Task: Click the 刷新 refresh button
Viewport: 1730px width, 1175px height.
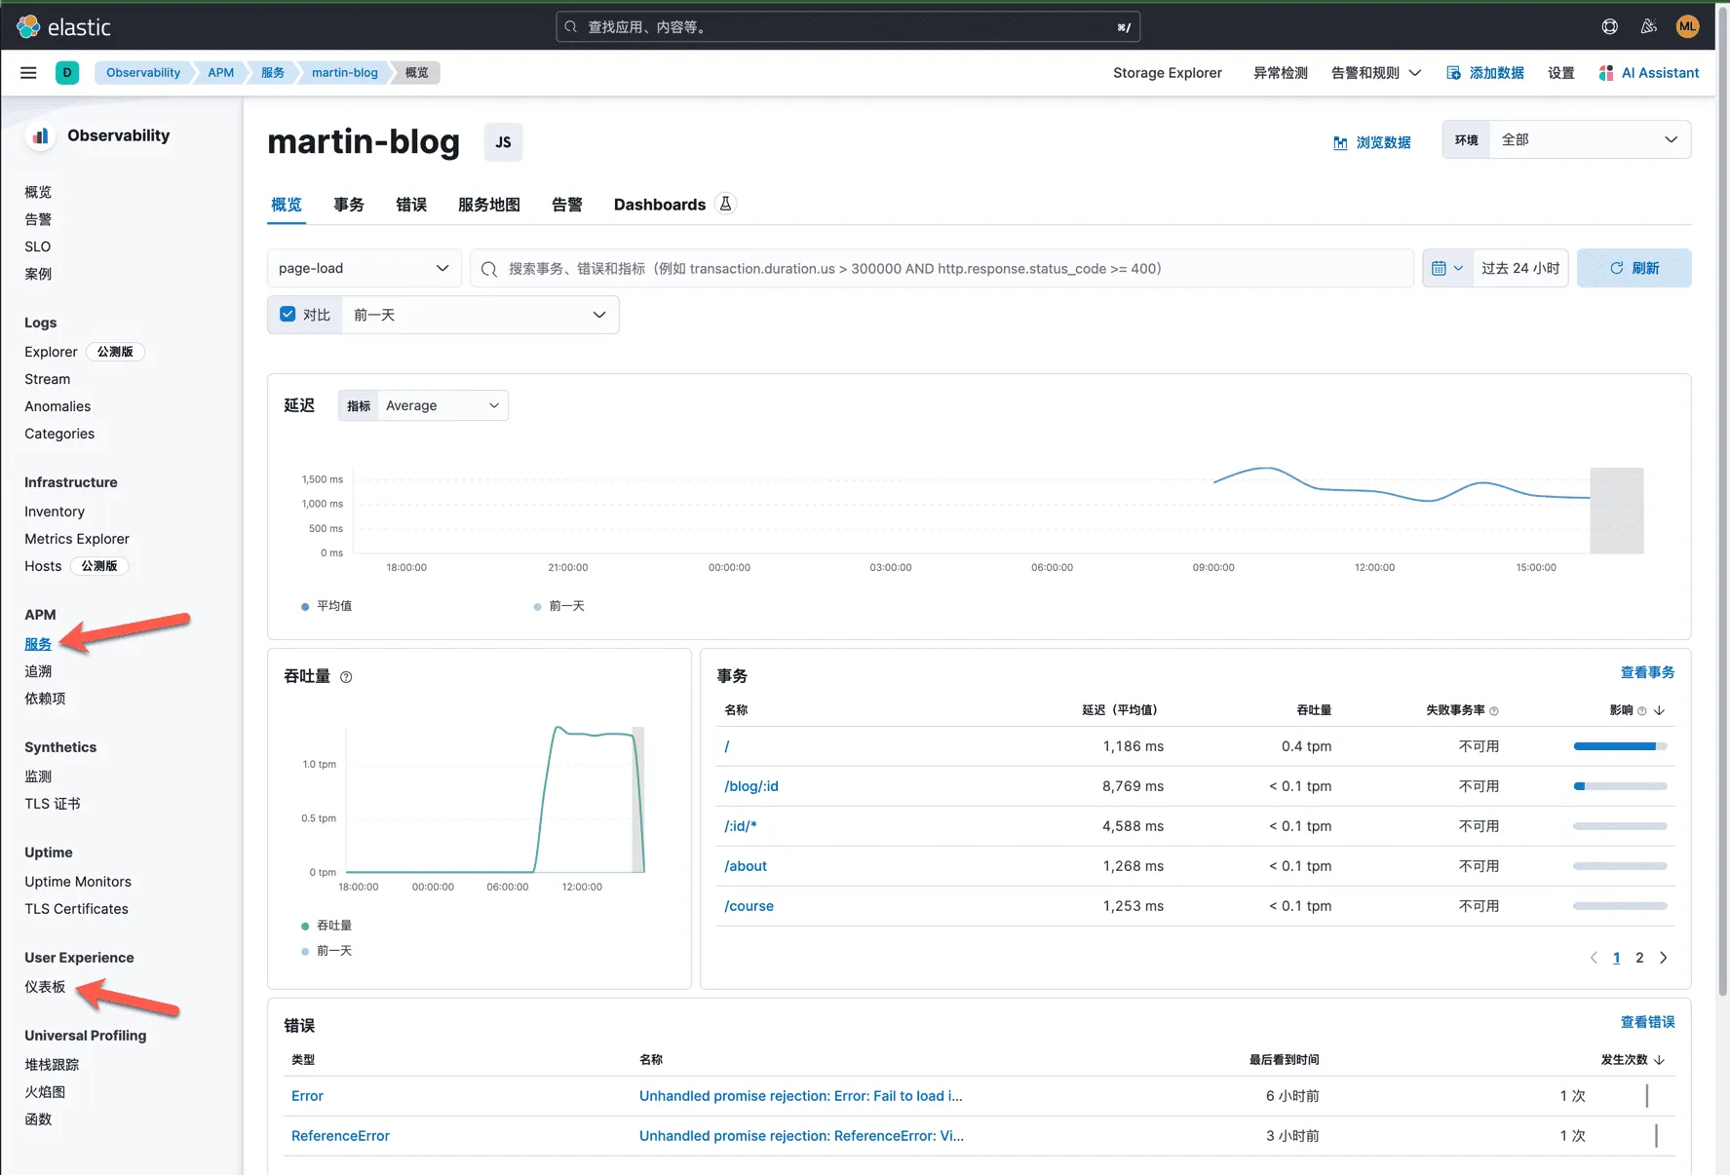Action: [x=1634, y=268]
